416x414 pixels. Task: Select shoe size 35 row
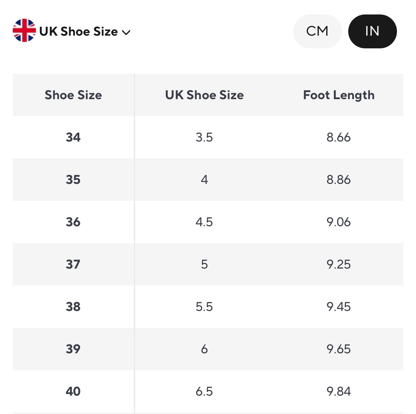point(73,179)
